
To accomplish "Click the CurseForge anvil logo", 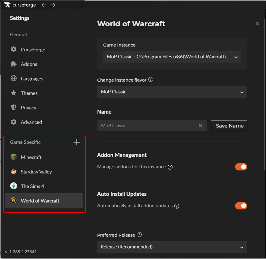I will [7, 5].
